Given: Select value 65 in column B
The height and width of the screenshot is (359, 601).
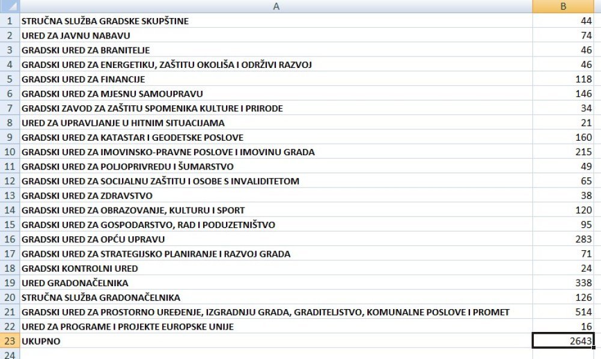Looking at the screenshot, I should click(x=563, y=181).
